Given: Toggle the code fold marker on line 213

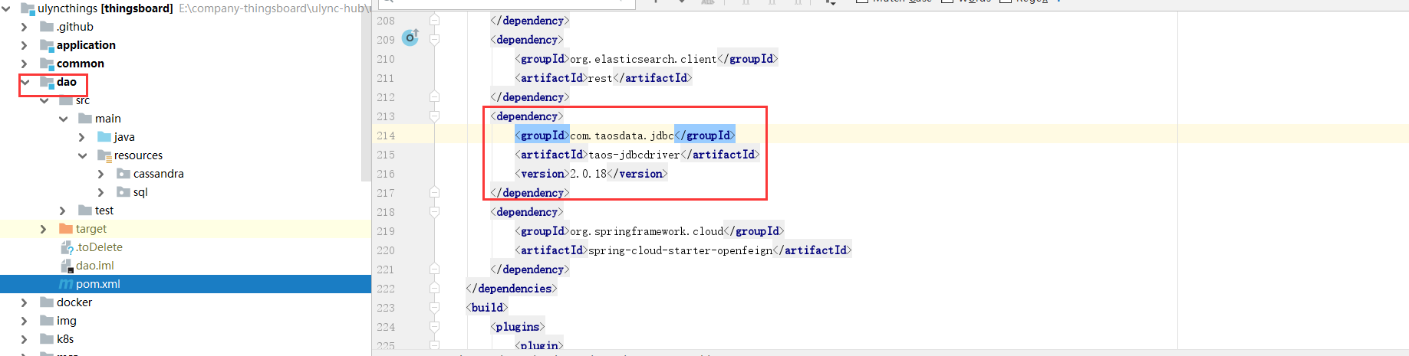Looking at the screenshot, I should tap(435, 116).
